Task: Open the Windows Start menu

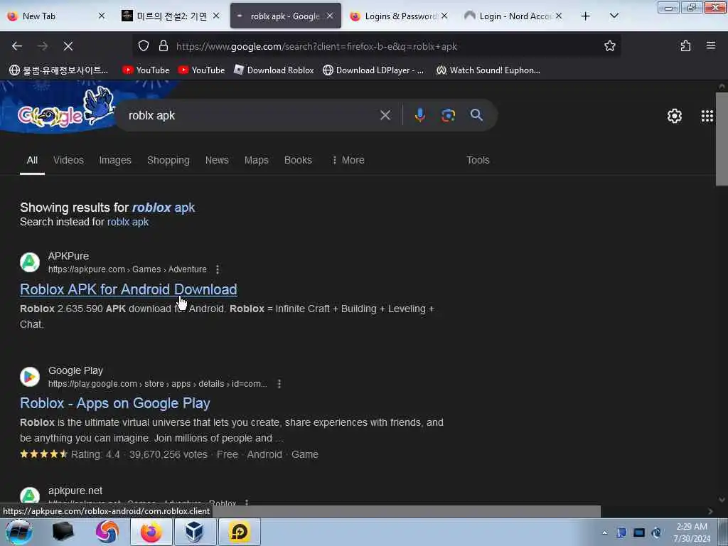Action: coord(18,532)
